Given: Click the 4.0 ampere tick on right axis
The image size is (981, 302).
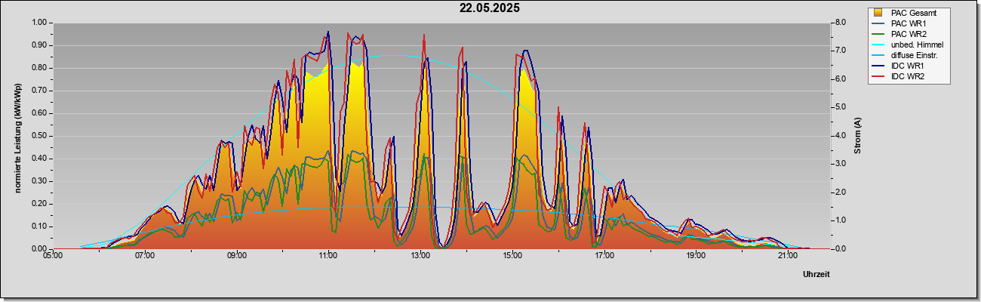Looking at the screenshot, I should click(841, 136).
